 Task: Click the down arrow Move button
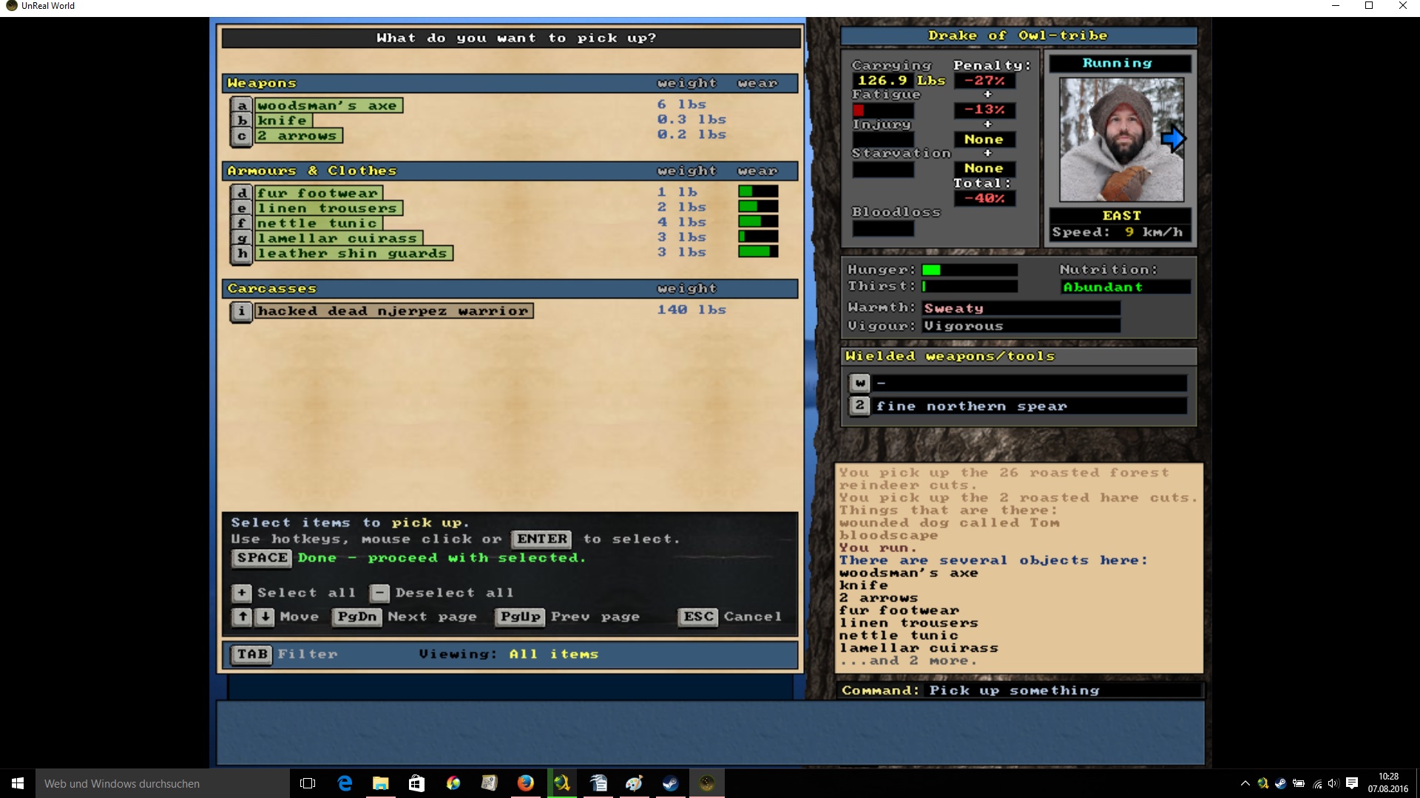click(x=265, y=616)
